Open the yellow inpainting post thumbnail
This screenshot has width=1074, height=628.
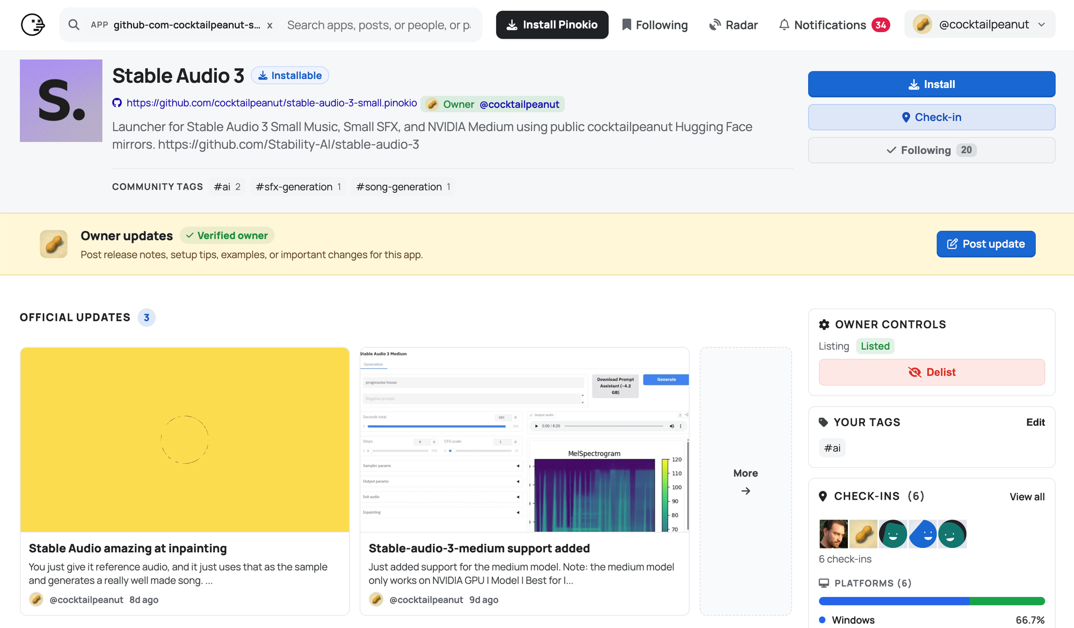click(x=185, y=440)
